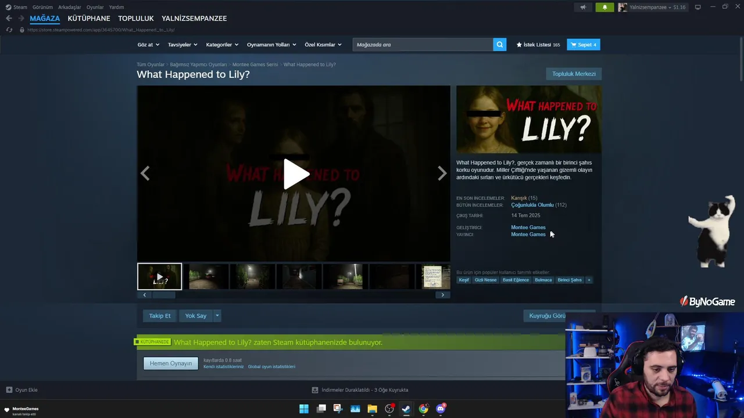Open Task View in the taskbar

(321, 409)
